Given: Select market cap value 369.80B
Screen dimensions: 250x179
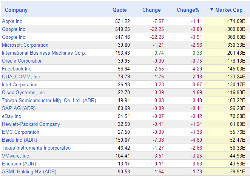Looking at the screenshot, I should click(x=236, y=29).
